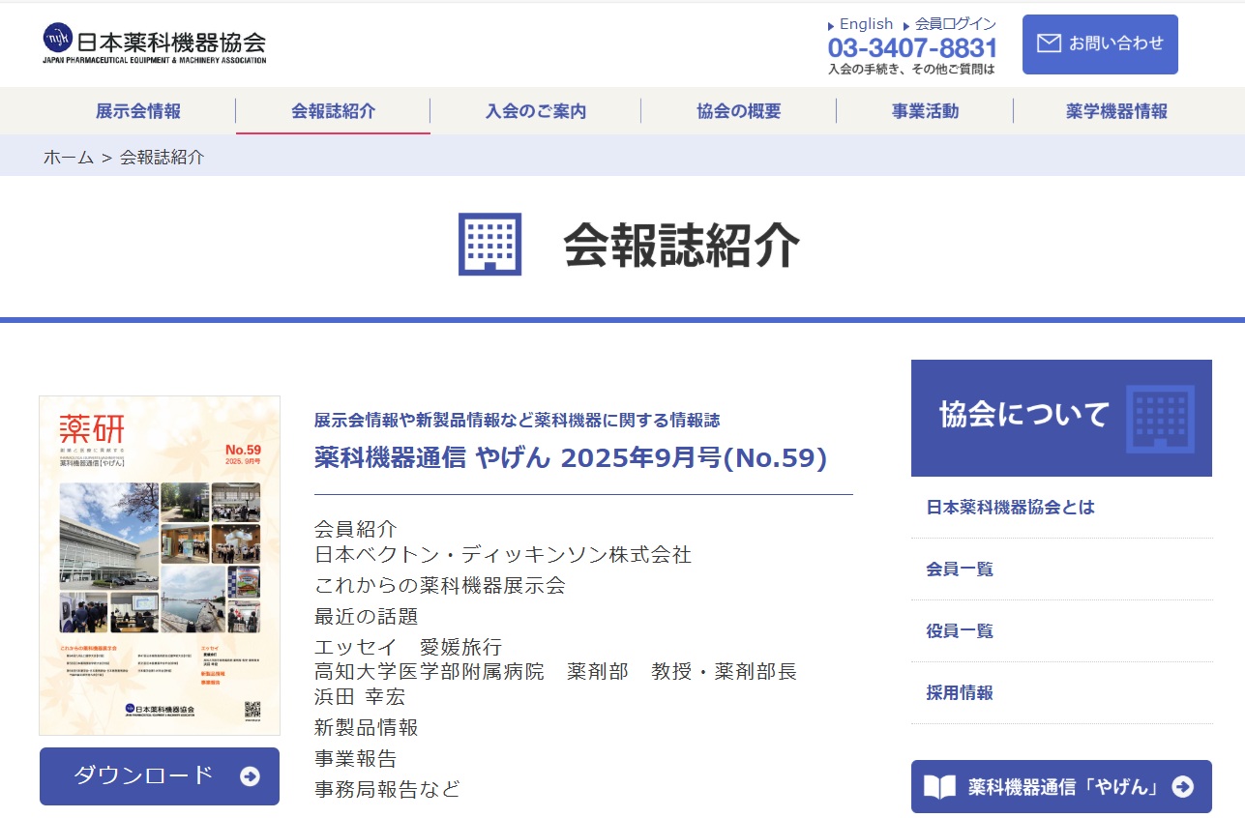Click the triangle marker before English
This screenshot has height=818, width=1245.
831,26
